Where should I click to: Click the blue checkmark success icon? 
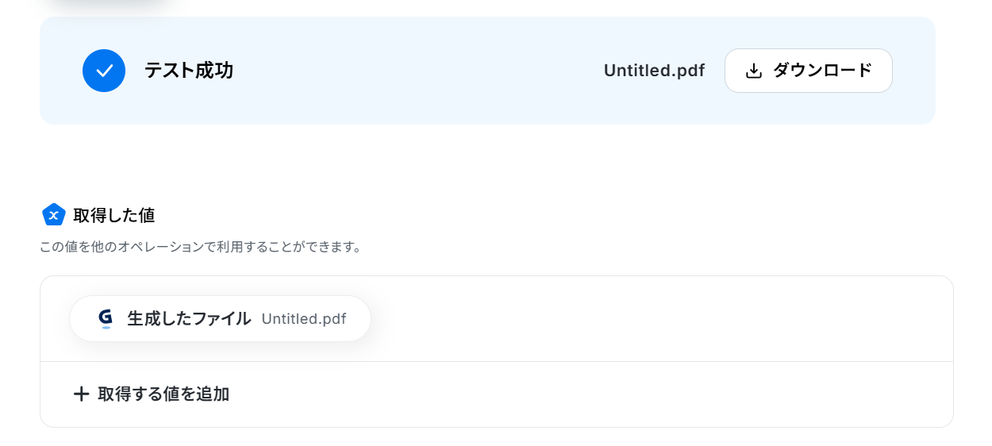click(104, 71)
